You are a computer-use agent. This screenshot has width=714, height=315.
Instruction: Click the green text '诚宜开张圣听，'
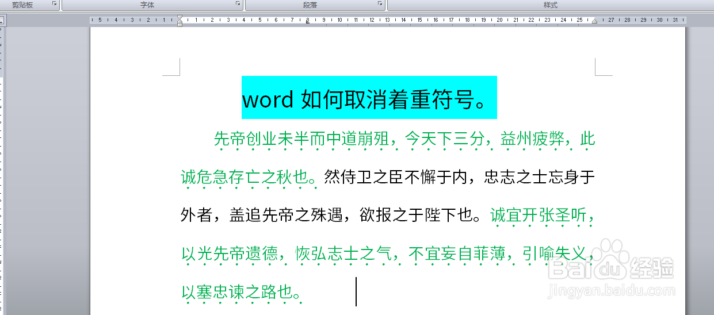tap(543, 216)
